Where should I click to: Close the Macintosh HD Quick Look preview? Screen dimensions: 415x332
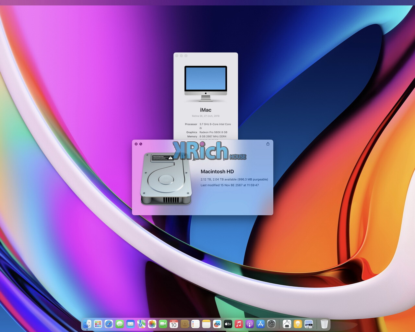[136, 144]
